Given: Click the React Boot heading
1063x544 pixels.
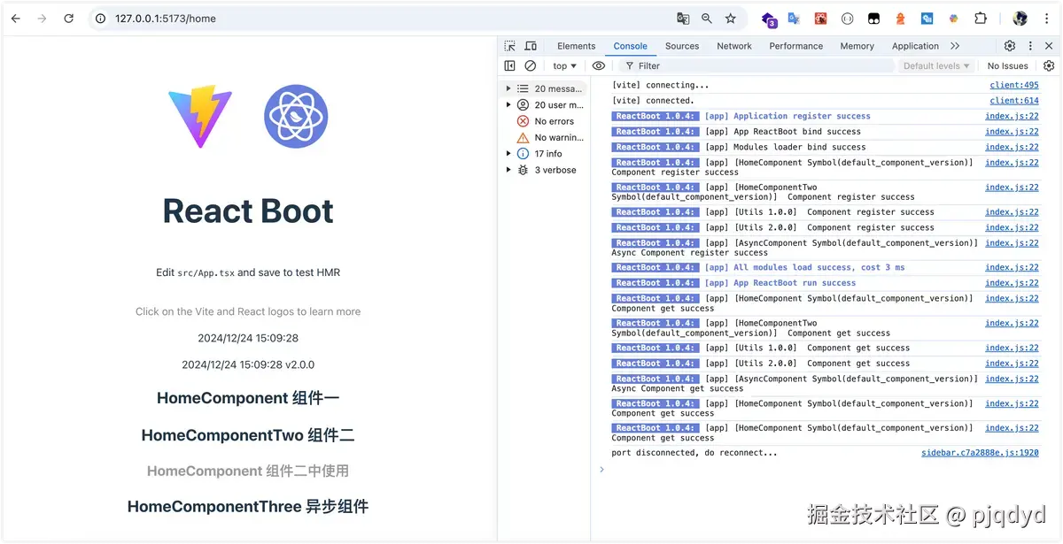Looking at the screenshot, I should coord(248,211).
